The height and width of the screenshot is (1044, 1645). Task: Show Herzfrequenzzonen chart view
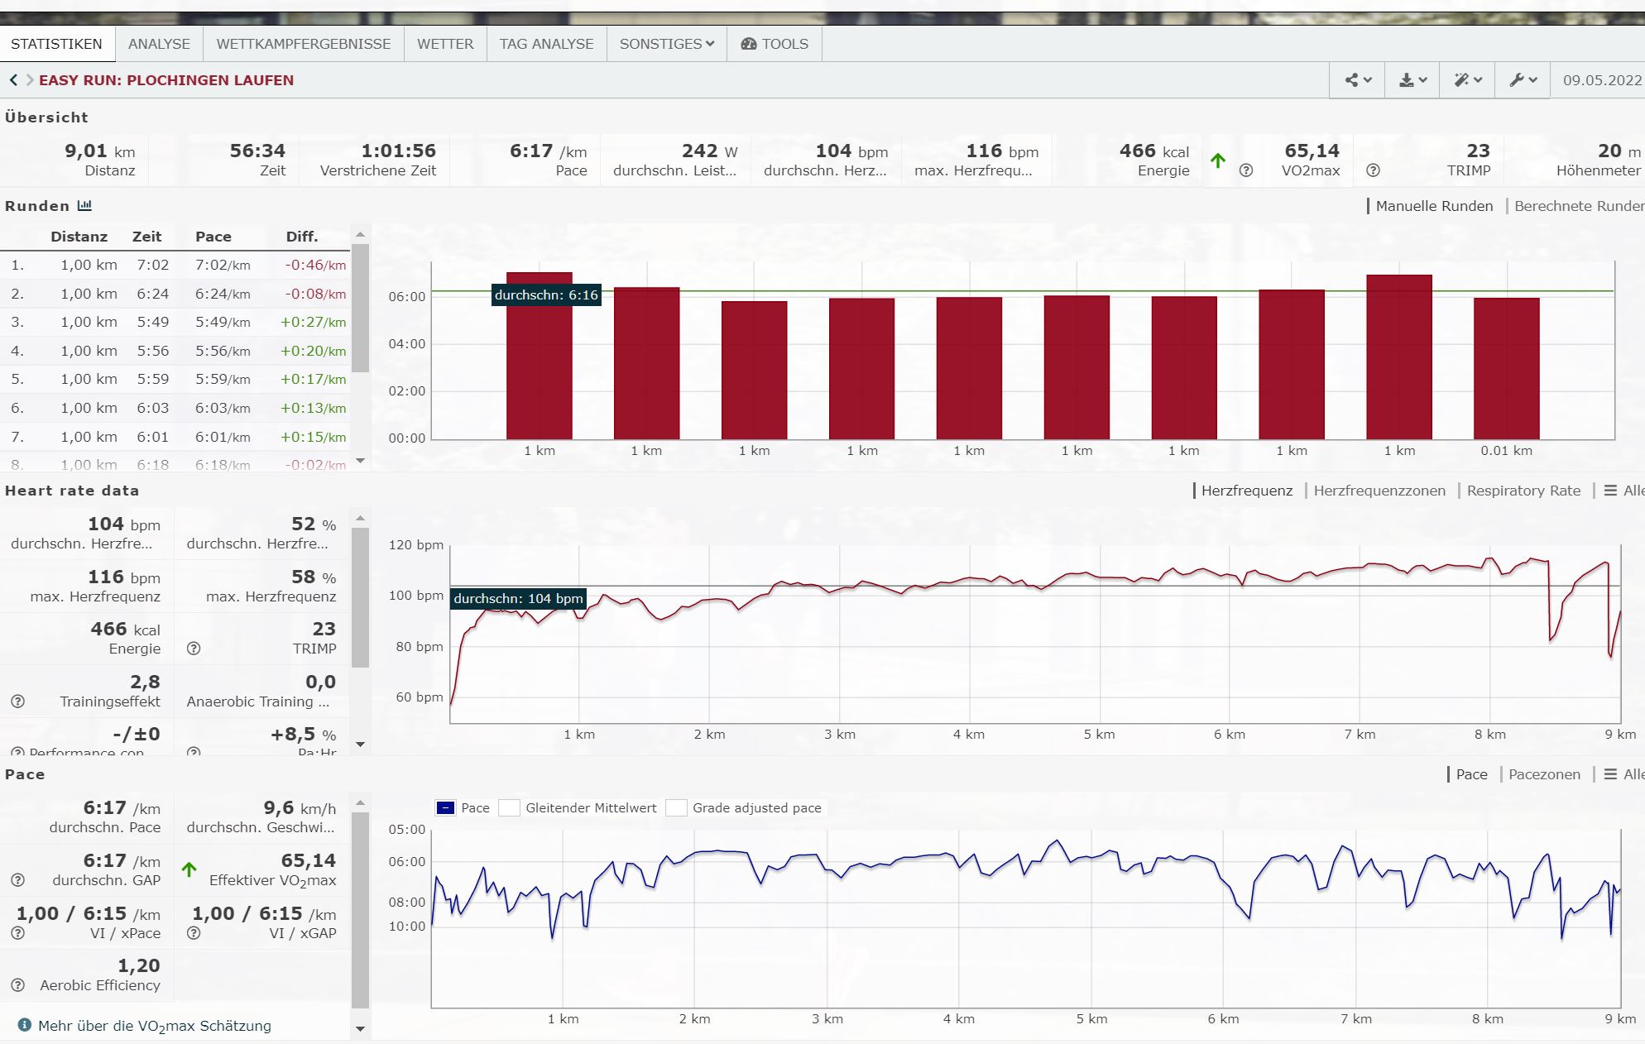click(1379, 491)
